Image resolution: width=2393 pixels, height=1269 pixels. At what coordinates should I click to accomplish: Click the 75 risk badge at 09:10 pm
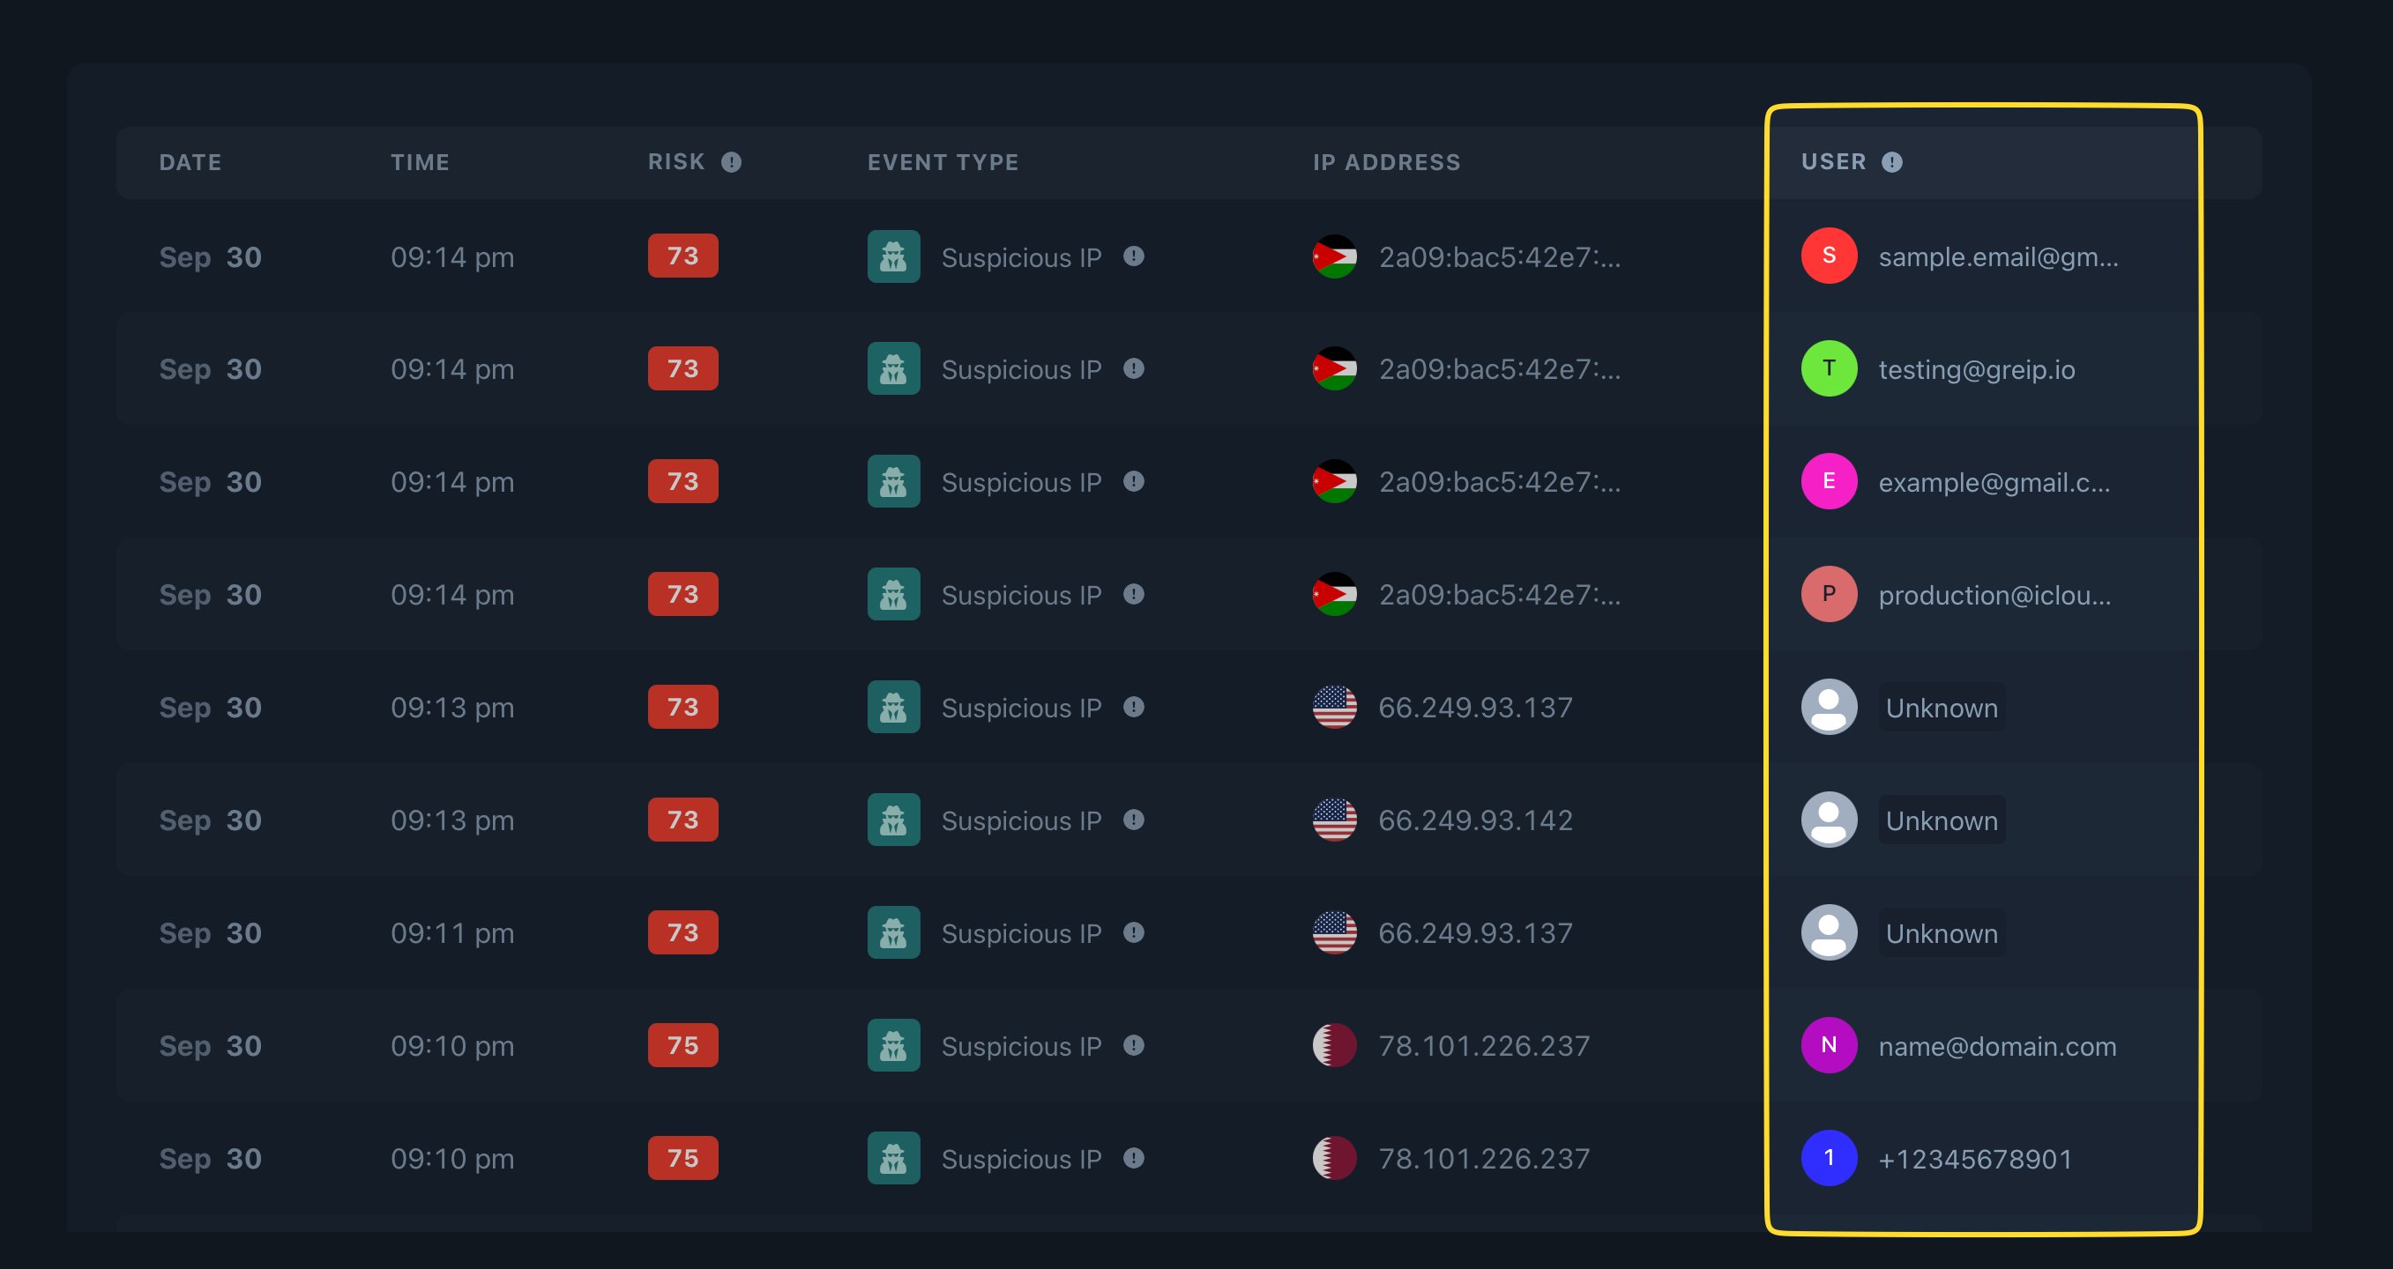pos(682,1045)
